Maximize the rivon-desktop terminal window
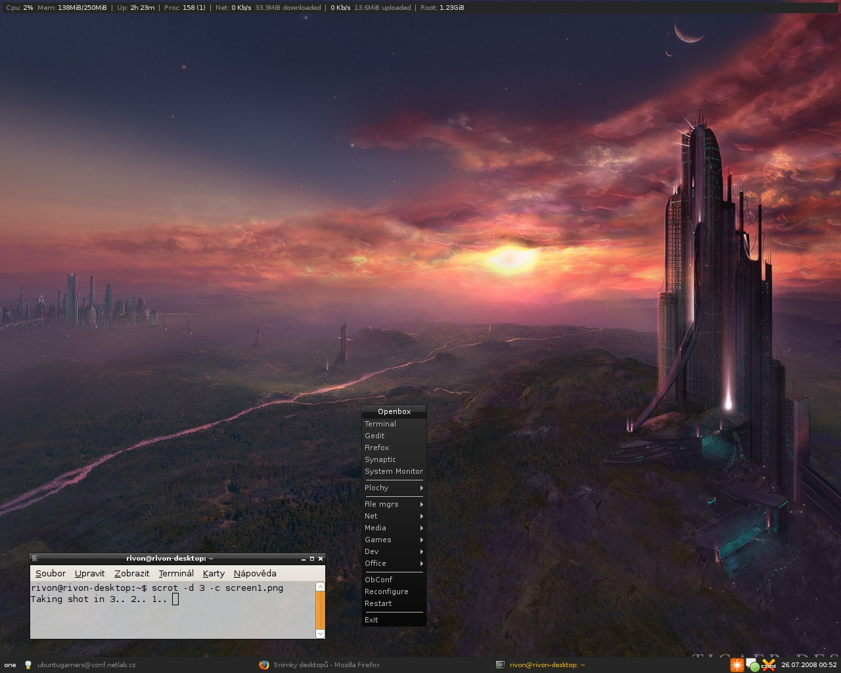 pos(312,559)
